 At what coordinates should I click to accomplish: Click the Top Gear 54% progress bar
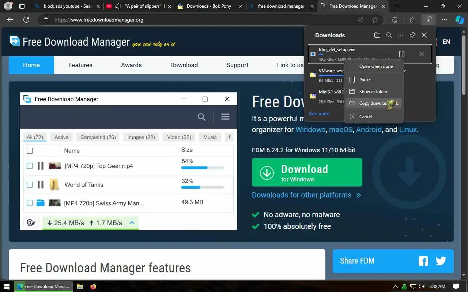click(x=203, y=168)
